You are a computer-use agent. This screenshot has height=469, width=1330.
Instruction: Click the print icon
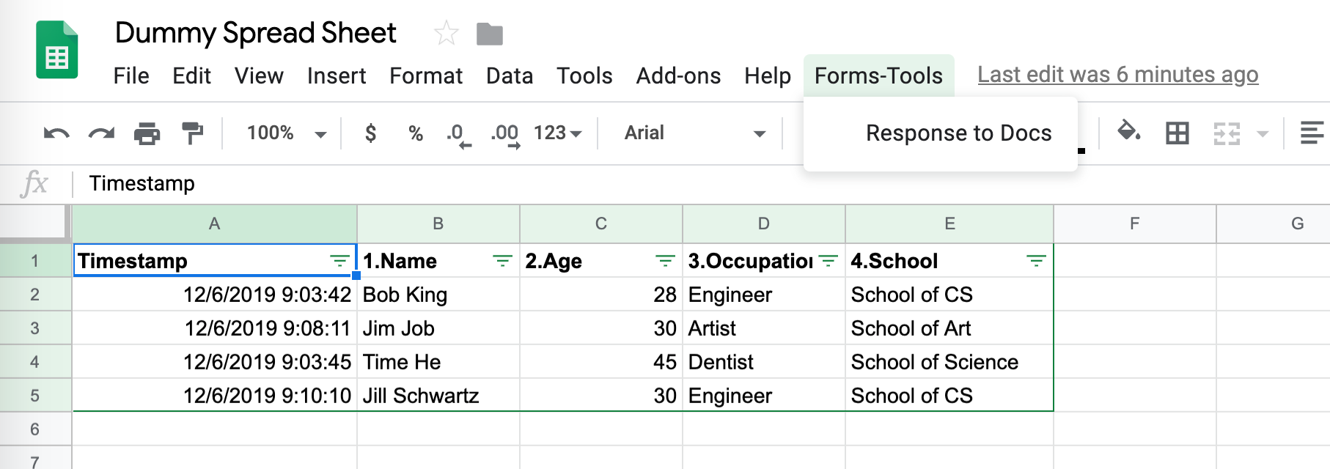pos(147,133)
